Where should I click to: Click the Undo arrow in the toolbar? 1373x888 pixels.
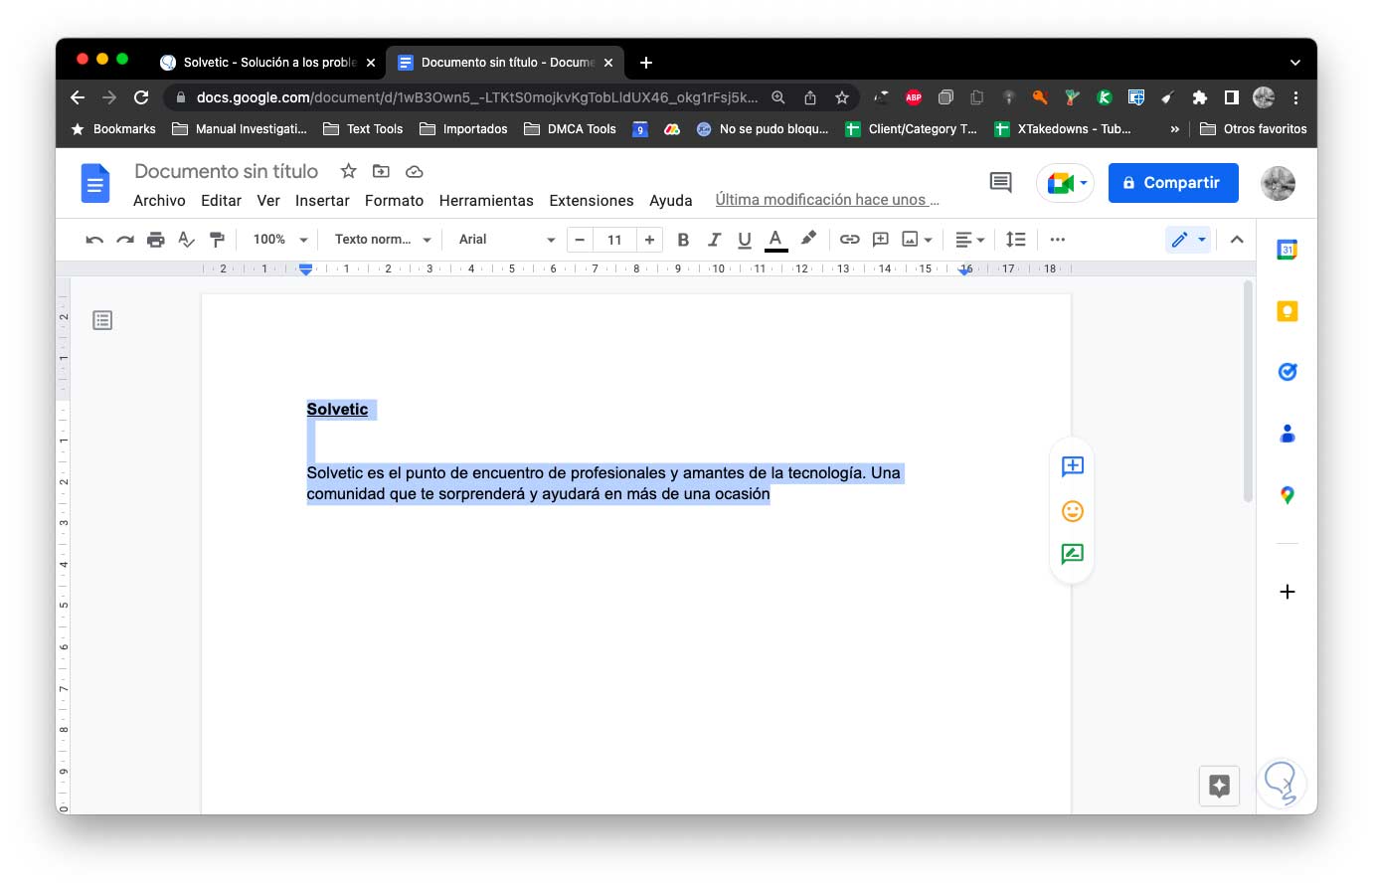[x=94, y=240]
